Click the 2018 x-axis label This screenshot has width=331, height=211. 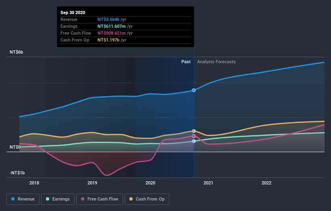pyautogui.click(x=34, y=183)
